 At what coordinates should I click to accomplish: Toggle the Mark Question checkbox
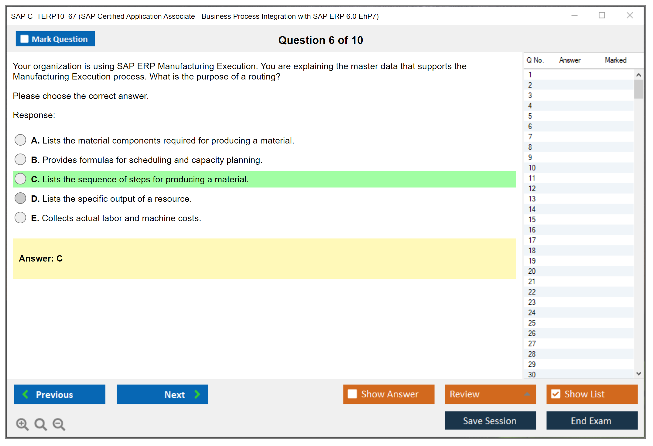(x=24, y=39)
